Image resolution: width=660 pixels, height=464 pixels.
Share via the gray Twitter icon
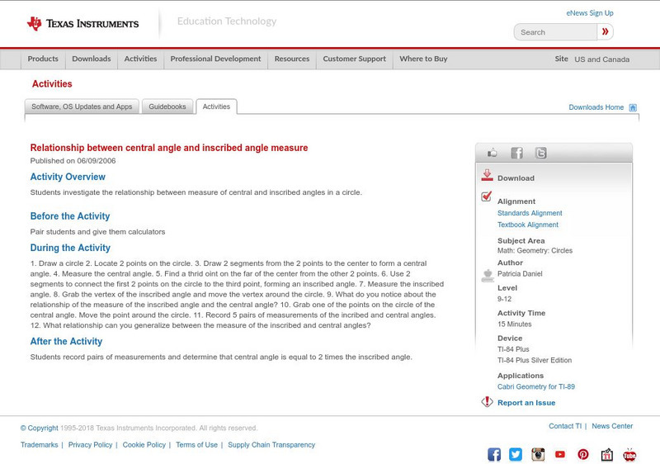point(540,153)
